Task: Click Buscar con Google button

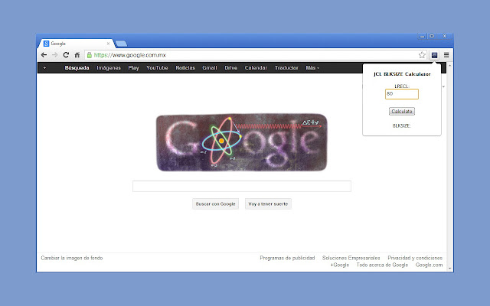Action: tap(215, 204)
